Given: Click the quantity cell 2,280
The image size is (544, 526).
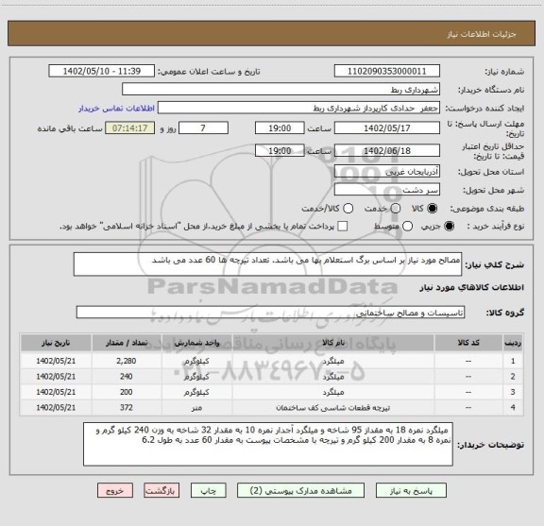Looking at the screenshot, I should tap(127, 361).
